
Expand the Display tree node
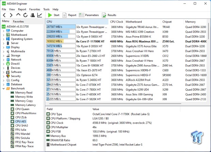4,47
